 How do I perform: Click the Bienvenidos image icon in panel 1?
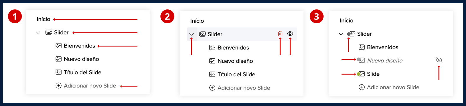coord(58,46)
